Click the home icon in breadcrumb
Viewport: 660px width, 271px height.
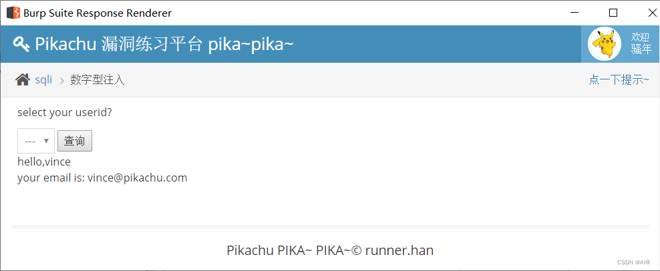click(x=23, y=80)
